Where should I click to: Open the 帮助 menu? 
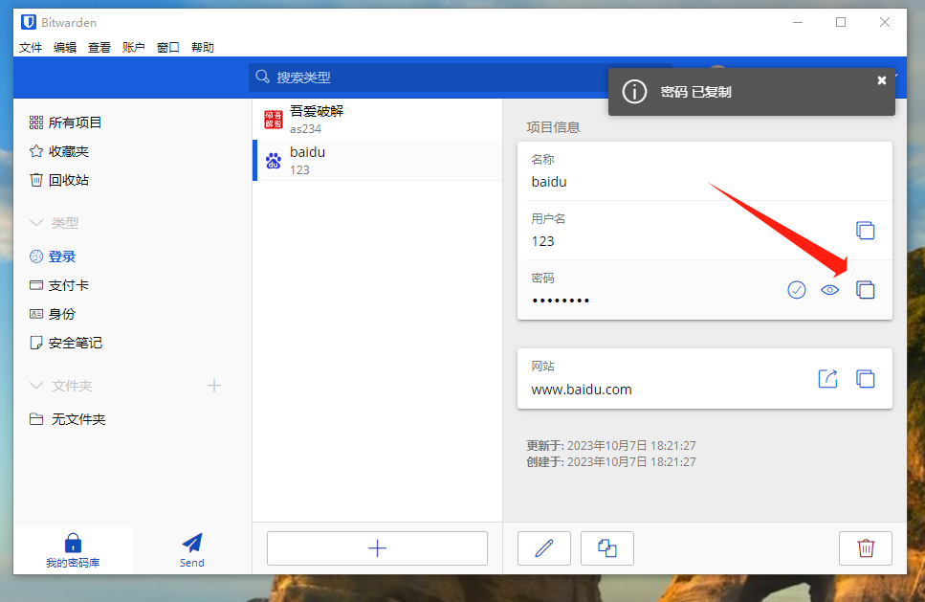coord(203,47)
